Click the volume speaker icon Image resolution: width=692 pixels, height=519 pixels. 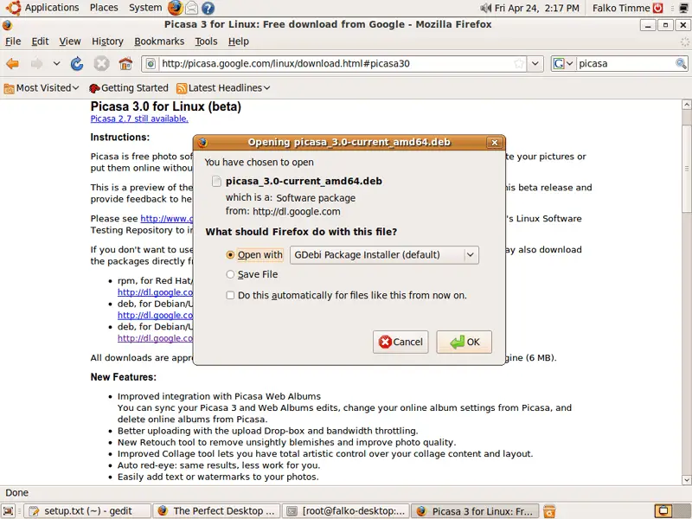pos(486,8)
